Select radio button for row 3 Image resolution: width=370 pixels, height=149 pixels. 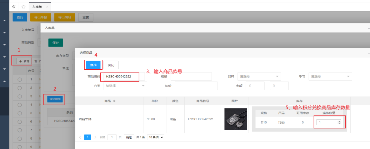click(20, 96)
